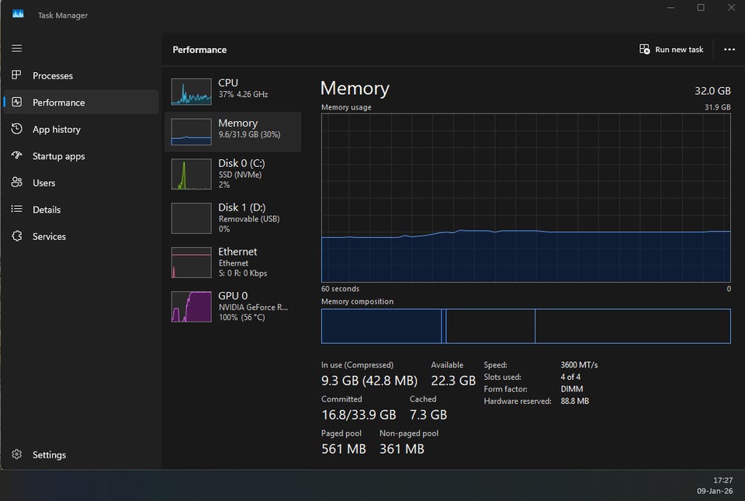Click the free segment of memory composition
Screen dimensions: 745x501
coord(633,326)
